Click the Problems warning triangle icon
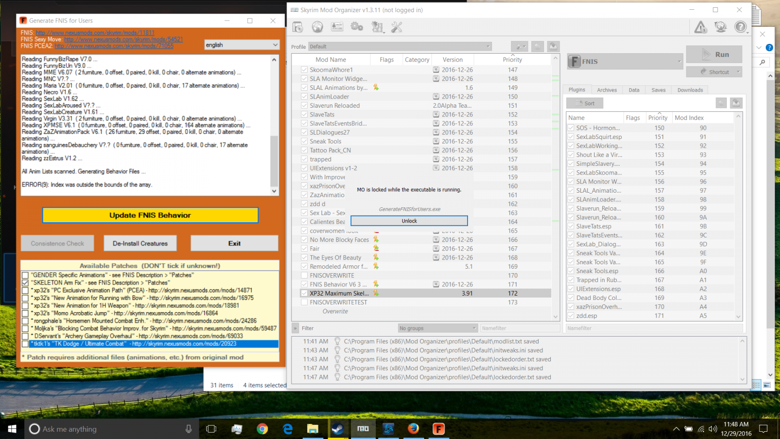Image resolution: width=780 pixels, height=439 pixels. pyautogui.click(x=701, y=27)
